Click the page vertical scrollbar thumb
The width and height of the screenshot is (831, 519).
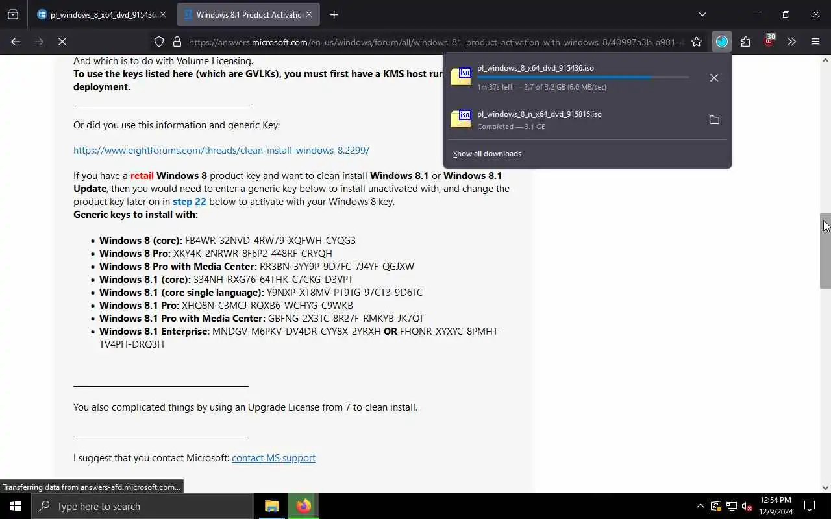point(825,250)
